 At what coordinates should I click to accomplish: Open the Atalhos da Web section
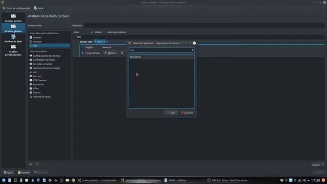coord(13,38)
